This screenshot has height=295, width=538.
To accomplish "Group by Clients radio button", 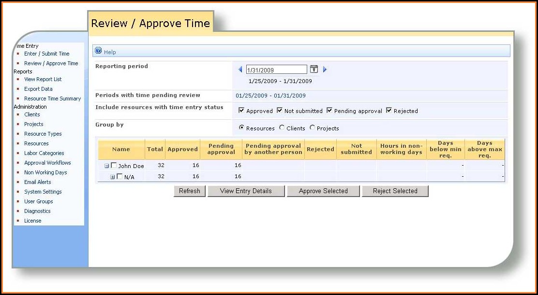I will coord(282,128).
